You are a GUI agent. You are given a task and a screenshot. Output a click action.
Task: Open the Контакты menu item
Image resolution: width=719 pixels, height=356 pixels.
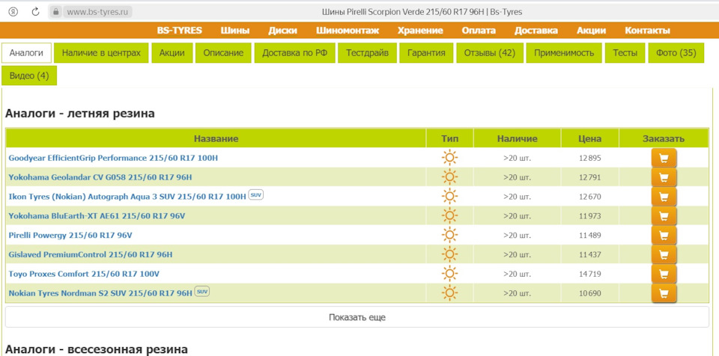647,31
